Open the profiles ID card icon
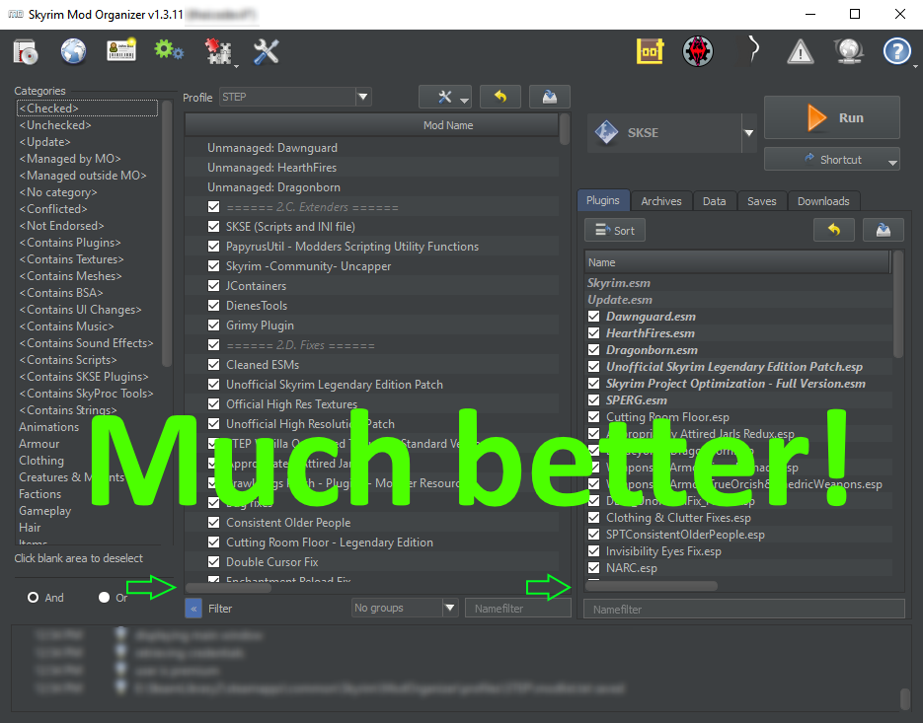 [x=121, y=51]
